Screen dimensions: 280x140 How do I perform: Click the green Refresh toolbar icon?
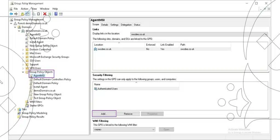[x=49, y=14]
